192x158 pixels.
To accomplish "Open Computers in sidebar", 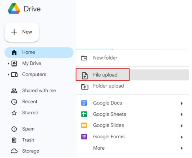I will pyautogui.click(x=39, y=75).
